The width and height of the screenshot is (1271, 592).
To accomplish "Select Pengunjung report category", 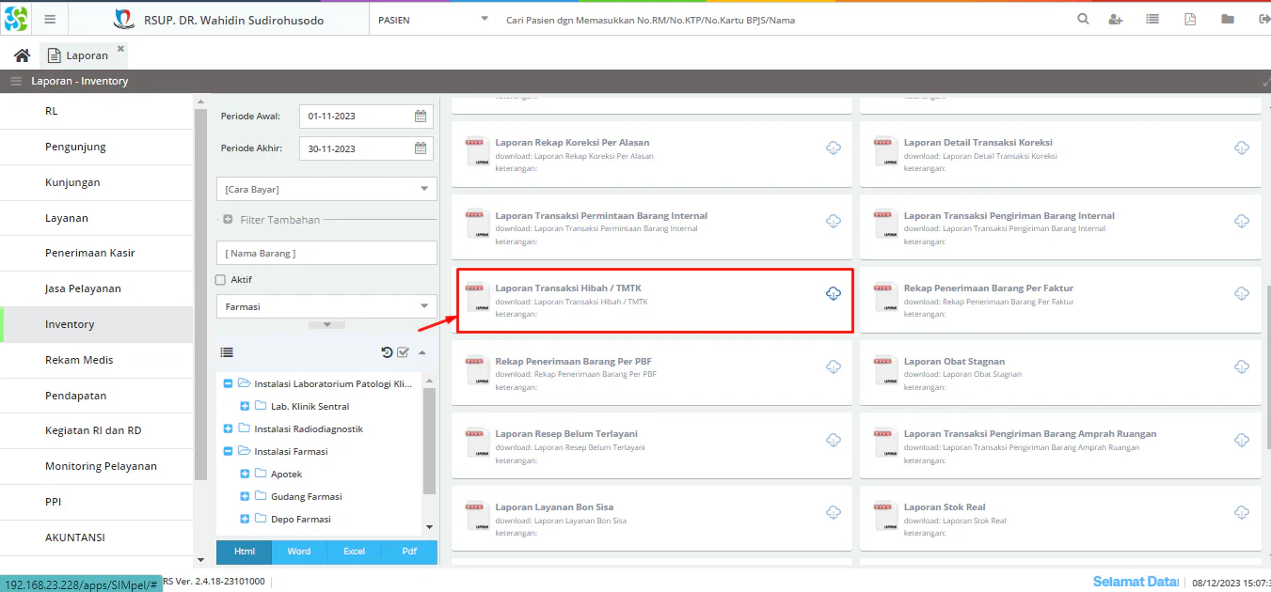I will point(97,147).
